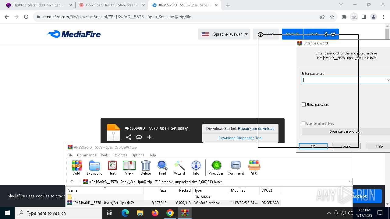
Task: Sort by Modified column header
Action: (244, 190)
